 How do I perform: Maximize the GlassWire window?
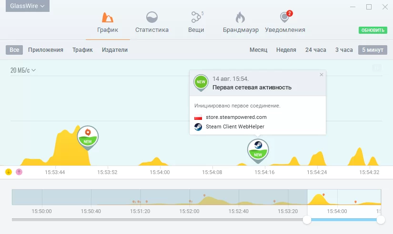coord(369,7)
